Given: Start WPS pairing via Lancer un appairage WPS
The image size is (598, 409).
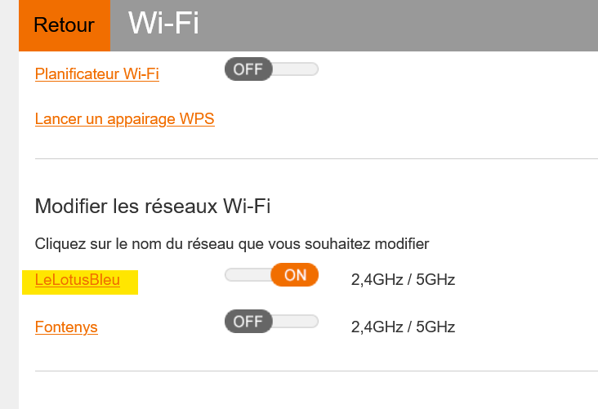Looking at the screenshot, I should point(124,119).
